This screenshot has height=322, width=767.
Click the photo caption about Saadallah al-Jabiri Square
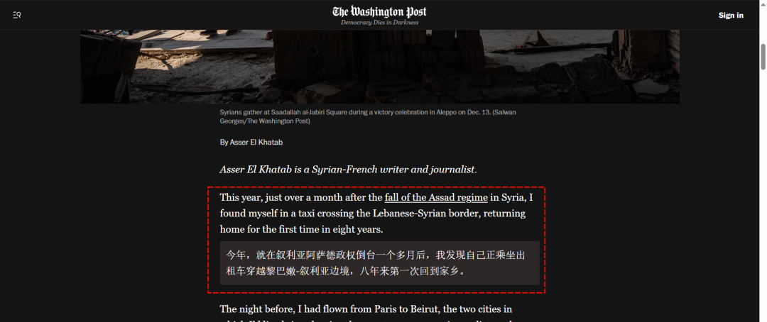click(368, 116)
